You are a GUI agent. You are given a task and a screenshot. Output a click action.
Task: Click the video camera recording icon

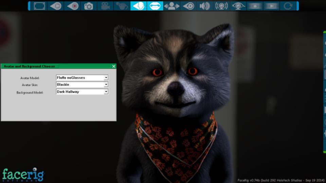tap(105, 6)
